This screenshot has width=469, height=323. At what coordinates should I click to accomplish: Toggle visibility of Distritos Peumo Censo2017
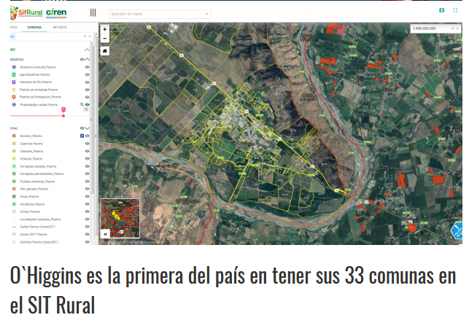87,241
